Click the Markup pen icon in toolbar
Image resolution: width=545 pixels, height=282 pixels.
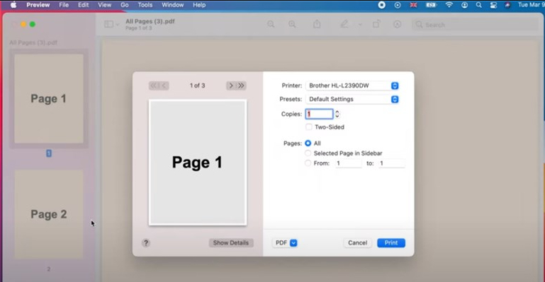point(344,24)
